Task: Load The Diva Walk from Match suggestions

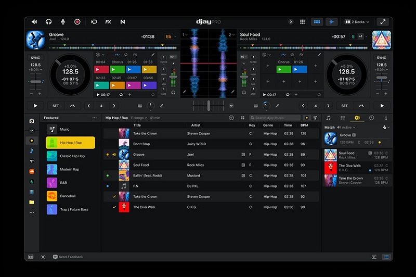Action: coord(357,168)
